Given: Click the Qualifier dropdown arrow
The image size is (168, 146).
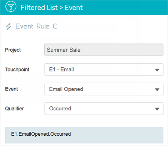Looking at the screenshot, I should coord(157,109).
